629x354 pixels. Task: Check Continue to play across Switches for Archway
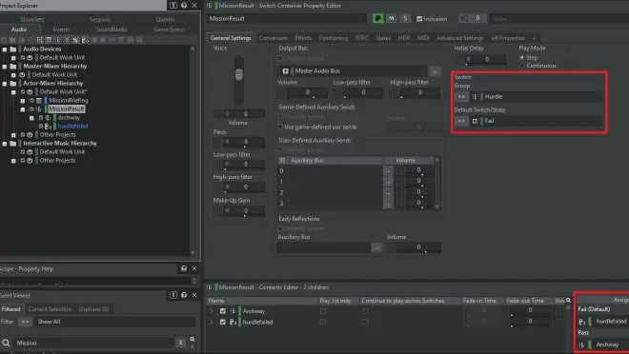[x=365, y=311]
